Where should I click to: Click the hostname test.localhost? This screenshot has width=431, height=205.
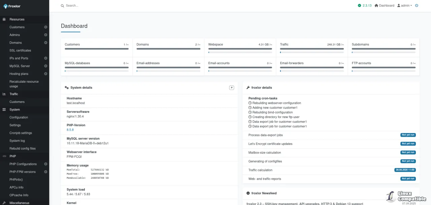(76, 103)
